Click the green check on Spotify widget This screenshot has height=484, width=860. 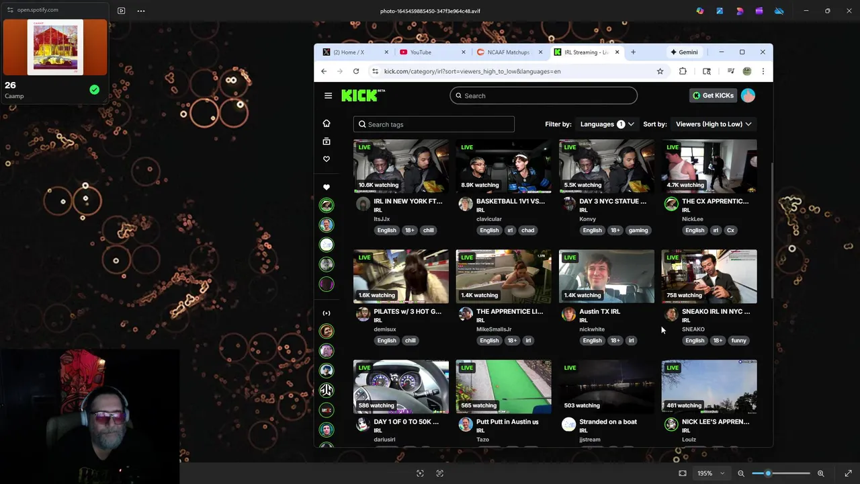(95, 89)
